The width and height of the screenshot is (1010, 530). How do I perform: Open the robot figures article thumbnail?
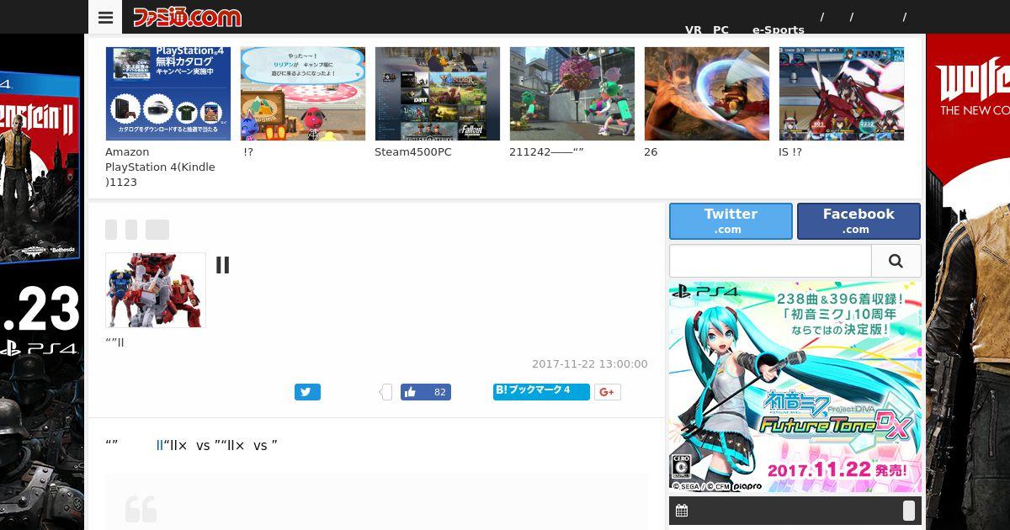[x=156, y=290]
